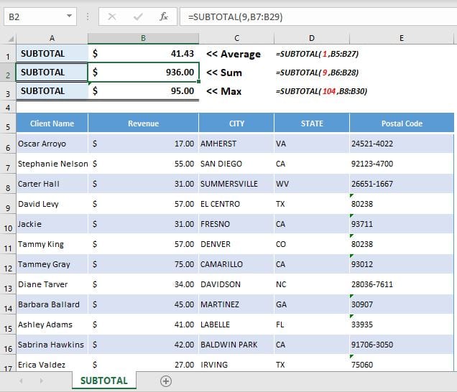
Task: Select row 4 header
Action: (8, 108)
